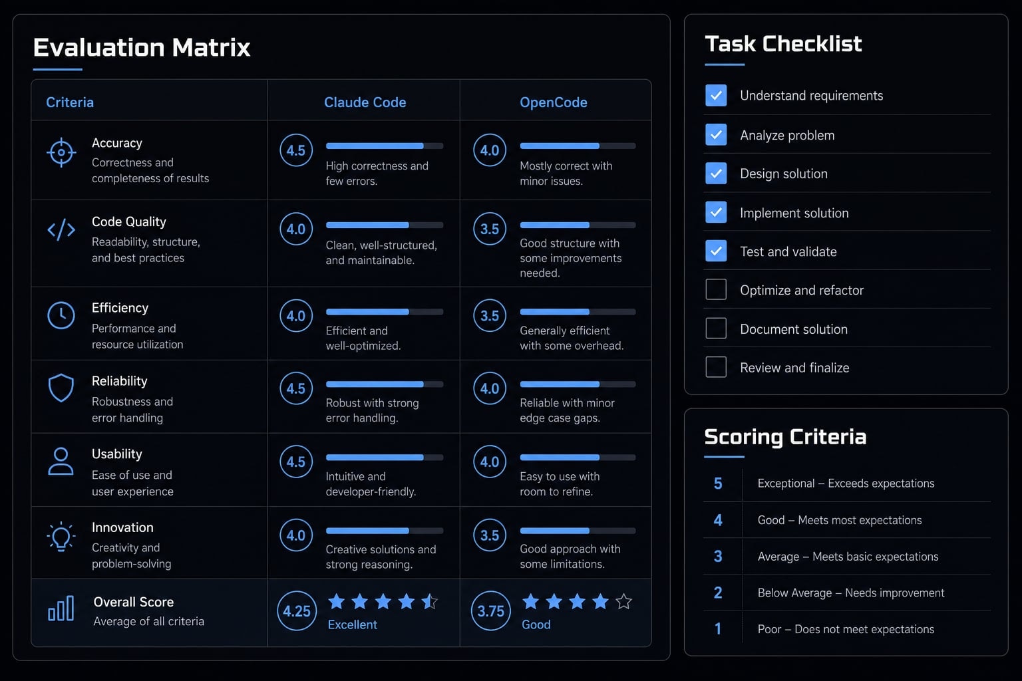Screen dimensions: 1022x681
Task: Click Claude Code's 4.5 Usability score badge
Action: point(296,462)
